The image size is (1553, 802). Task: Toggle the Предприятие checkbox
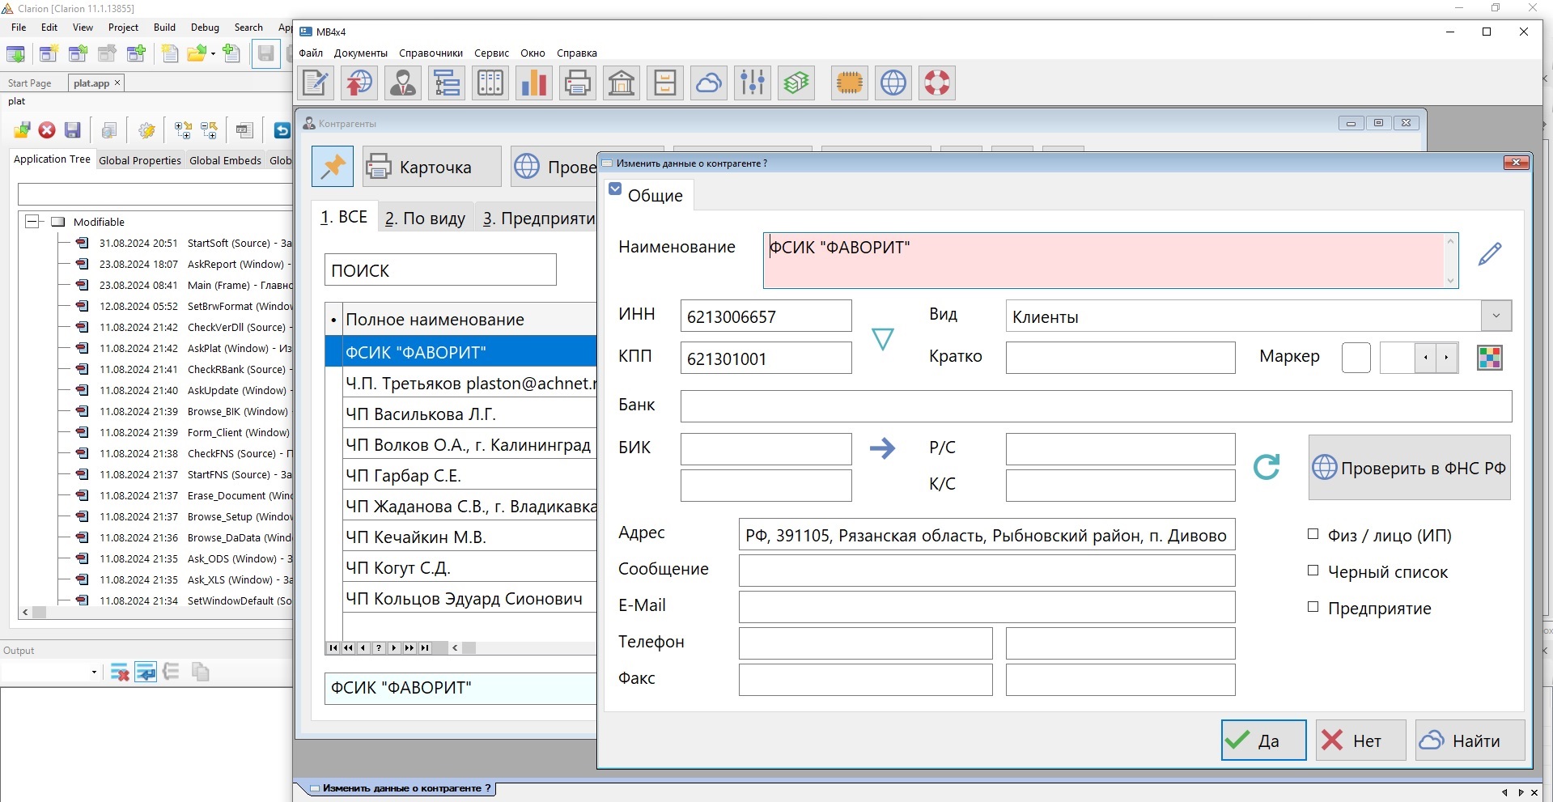(1313, 607)
